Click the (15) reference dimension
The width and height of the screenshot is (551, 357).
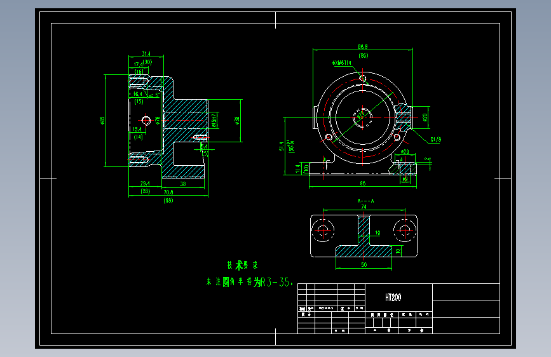point(139,102)
